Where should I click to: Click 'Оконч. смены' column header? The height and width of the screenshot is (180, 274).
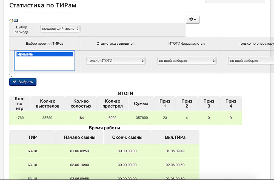[127, 137]
